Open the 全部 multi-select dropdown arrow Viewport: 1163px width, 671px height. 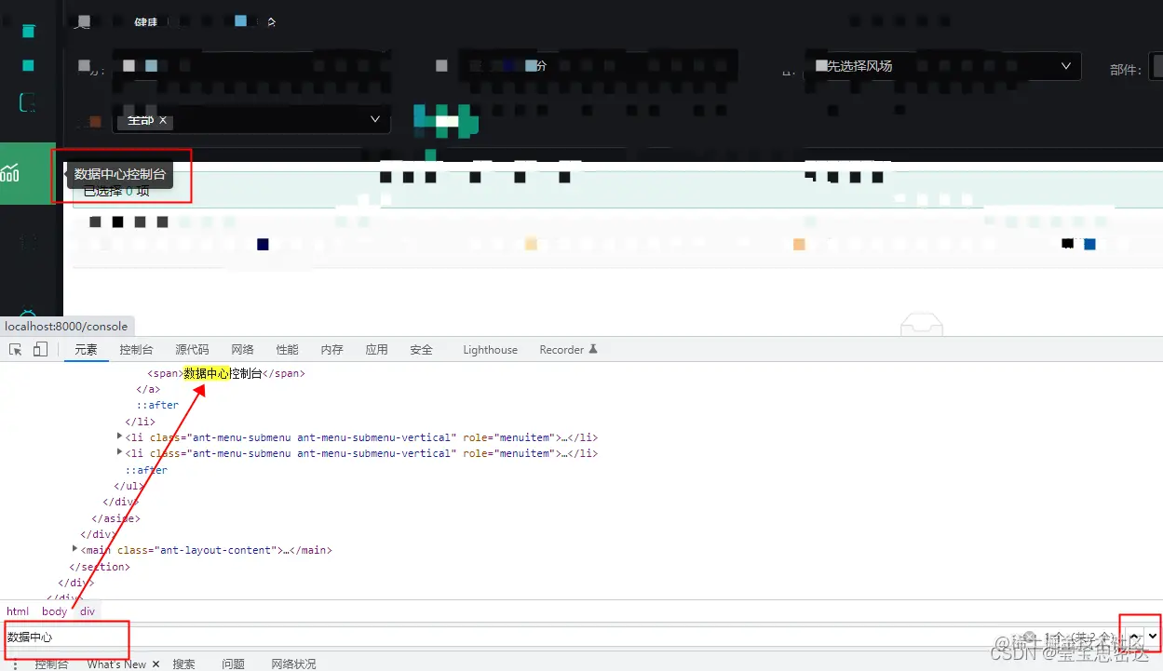[376, 120]
